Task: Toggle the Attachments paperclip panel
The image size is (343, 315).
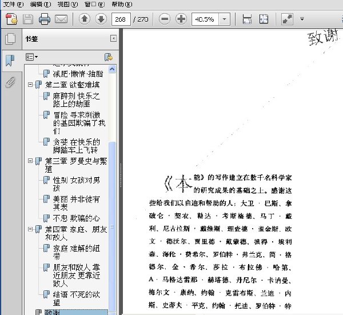Action: click(10, 82)
